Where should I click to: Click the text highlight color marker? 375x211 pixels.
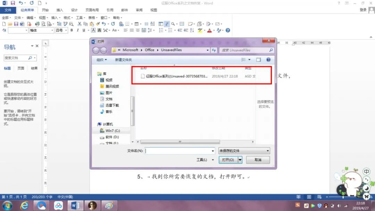click(200, 30)
